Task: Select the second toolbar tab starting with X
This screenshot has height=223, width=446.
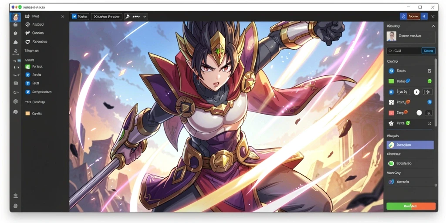Action: (x=107, y=17)
